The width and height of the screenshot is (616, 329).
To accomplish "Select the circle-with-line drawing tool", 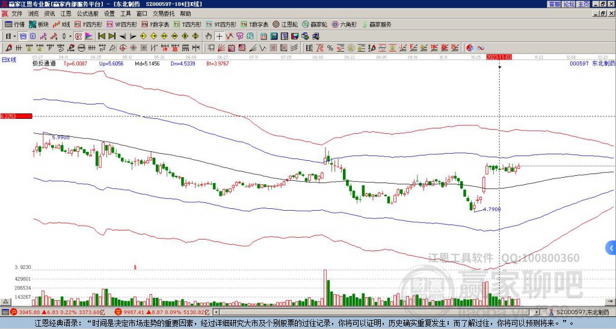I will 81,48.
